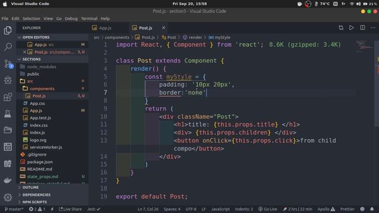Change language mode JavaScript
379x213 pixels.
220,209
